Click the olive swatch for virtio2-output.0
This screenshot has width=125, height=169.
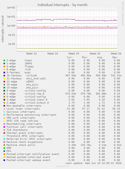pyautogui.click(x=4, y=103)
